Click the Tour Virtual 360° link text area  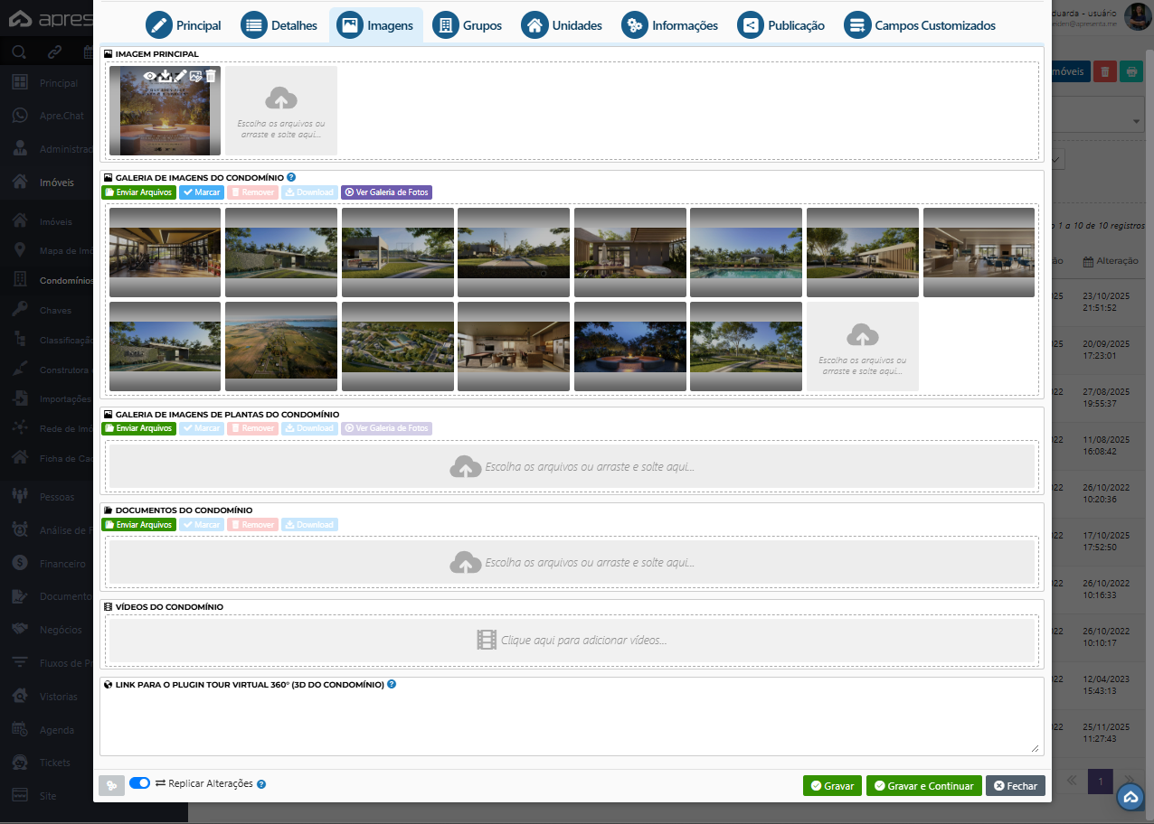click(x=572, y=723)
